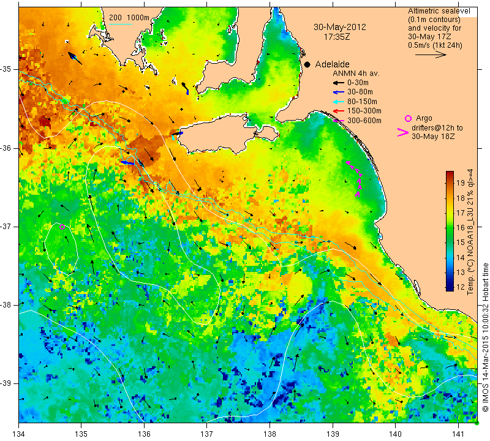The image size is (490, 441).
Task: Click the magenta drifter track near the coast
Action: 355,178
